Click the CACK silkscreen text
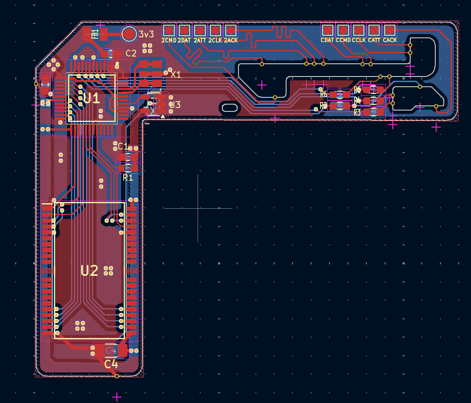The image size is (471, 403). pyautogui.click(x=390, y=40)
